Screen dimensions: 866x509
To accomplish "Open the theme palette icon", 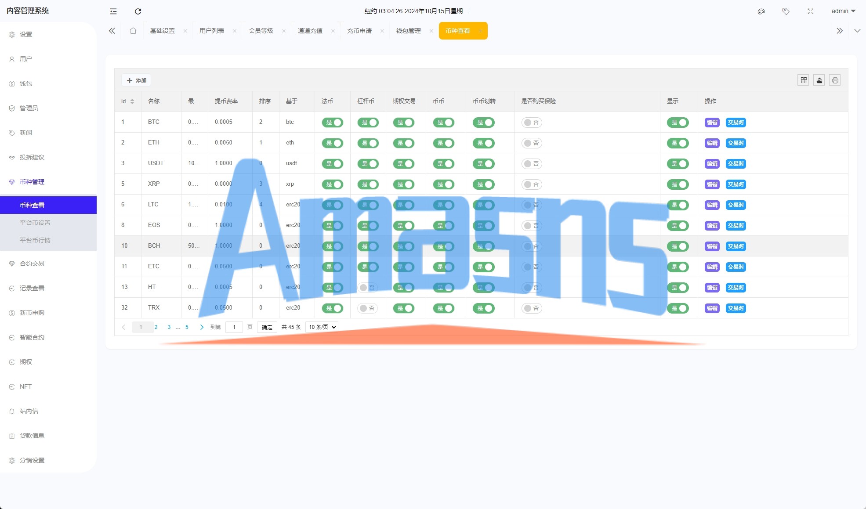I will point(761,11).
